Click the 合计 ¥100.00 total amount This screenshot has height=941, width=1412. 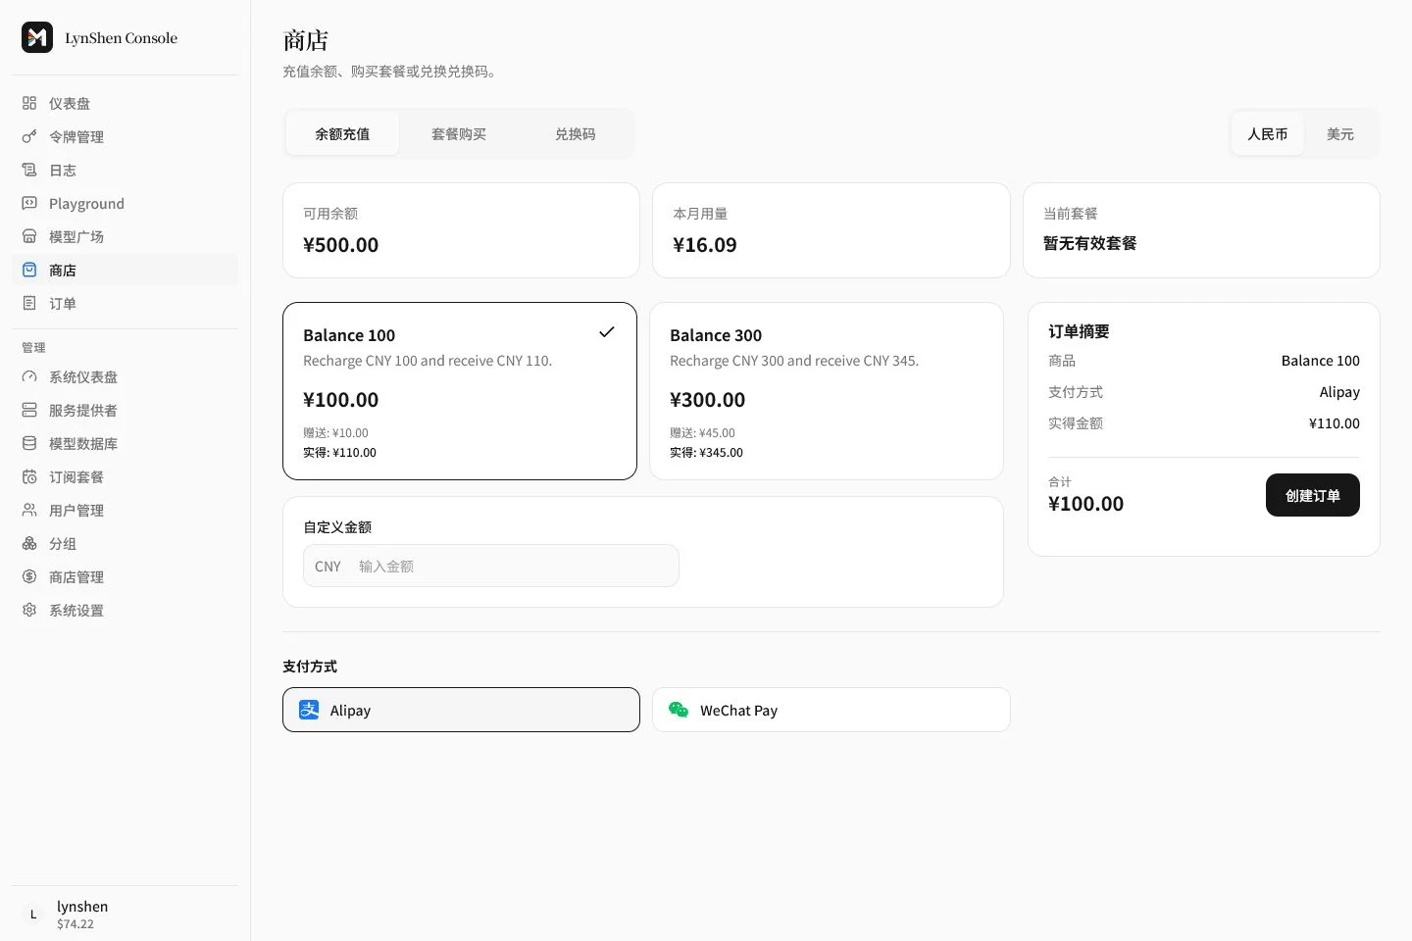[x=1086, y=504]
